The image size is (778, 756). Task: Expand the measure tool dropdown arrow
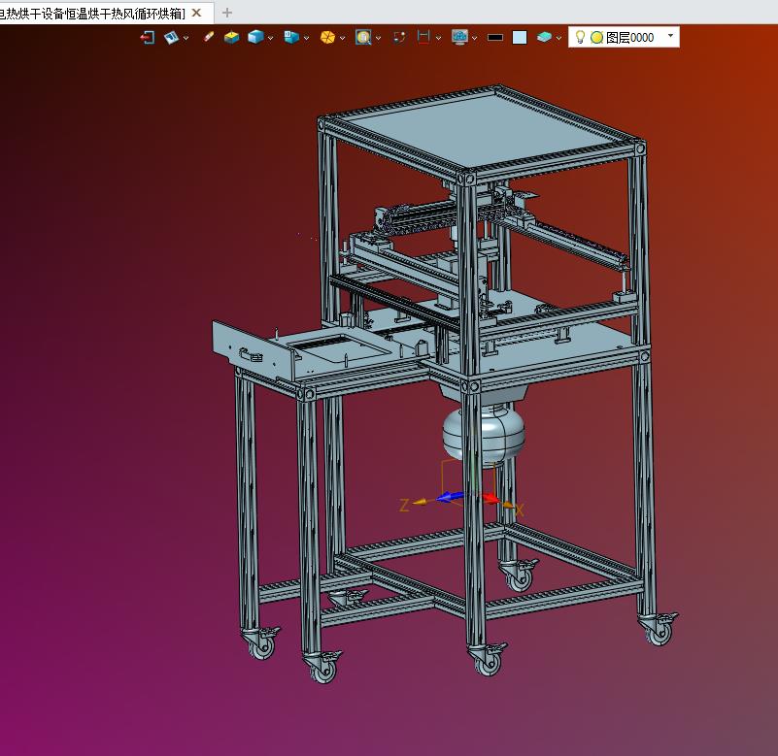(438, 38)
